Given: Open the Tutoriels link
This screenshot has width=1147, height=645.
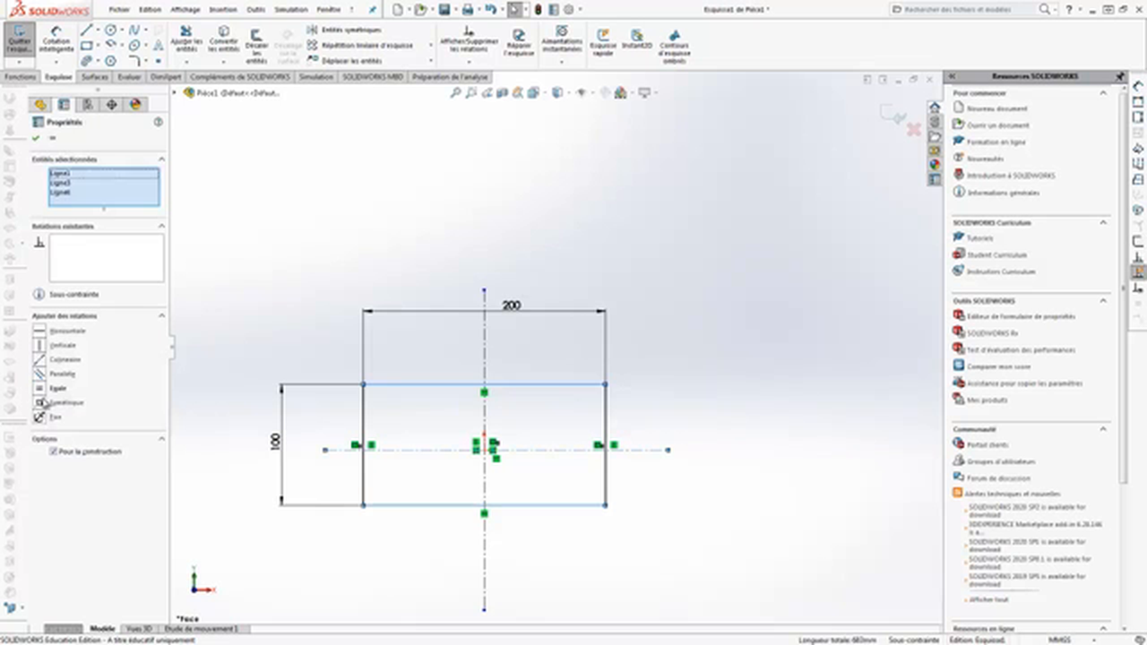Looking at the screenshot, I should point(979,238).
